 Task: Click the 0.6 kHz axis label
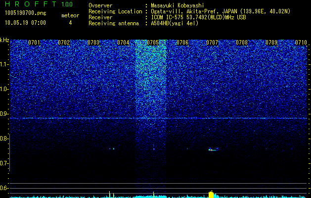pos(4,188)
